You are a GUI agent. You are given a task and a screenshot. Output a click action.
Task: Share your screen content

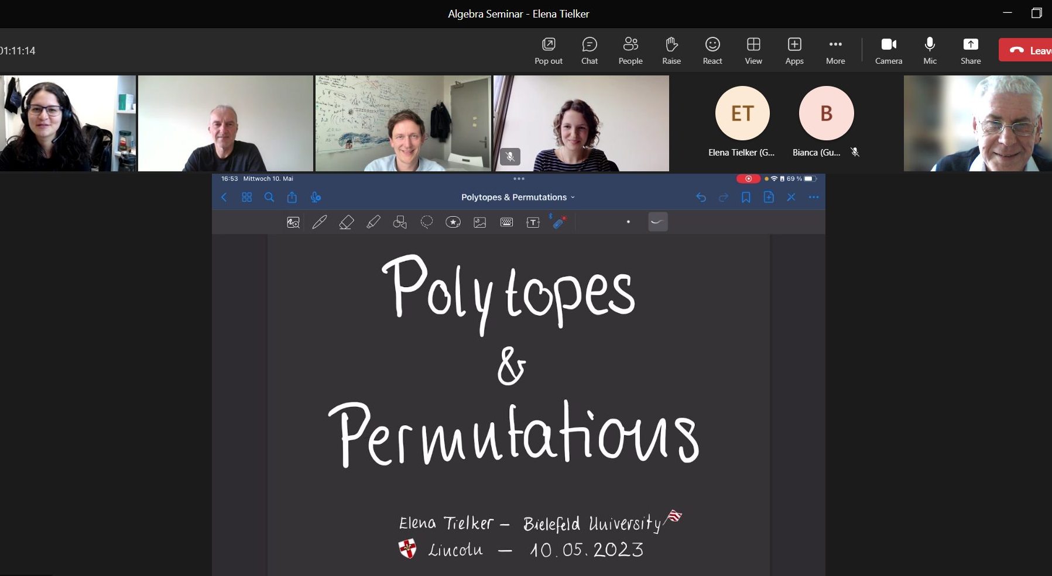[x=970, y=50]
